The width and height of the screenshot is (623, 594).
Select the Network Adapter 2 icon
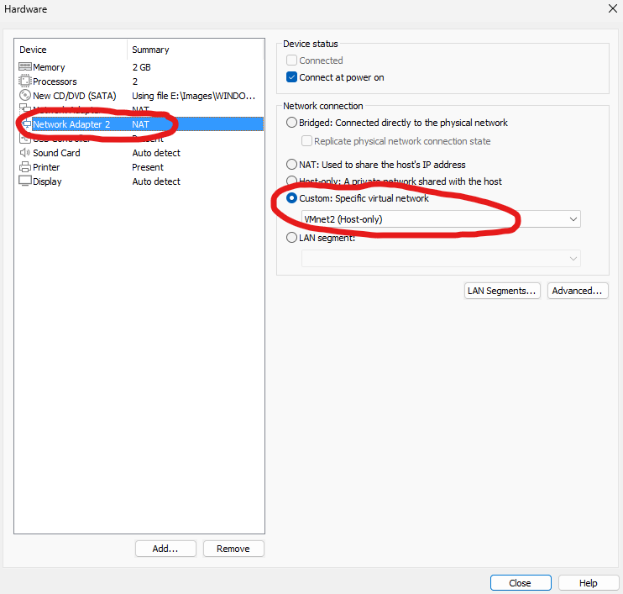pos(25,124)
